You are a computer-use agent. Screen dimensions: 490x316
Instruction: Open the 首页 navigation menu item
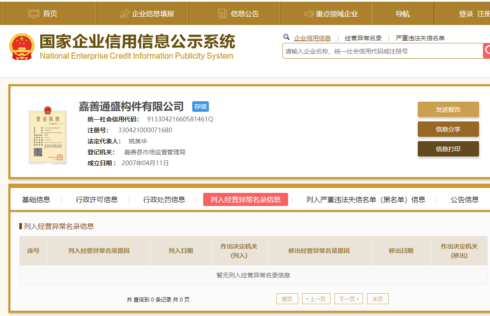tap(50, 14)
